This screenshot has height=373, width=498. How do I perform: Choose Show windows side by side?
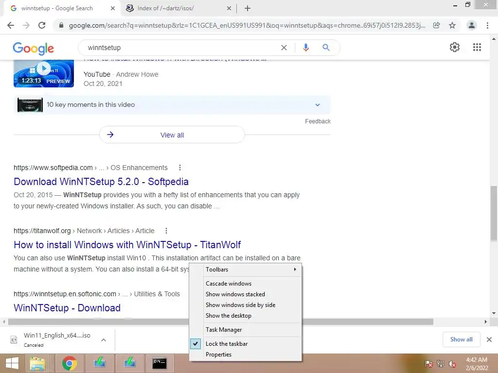coord(246,305)
